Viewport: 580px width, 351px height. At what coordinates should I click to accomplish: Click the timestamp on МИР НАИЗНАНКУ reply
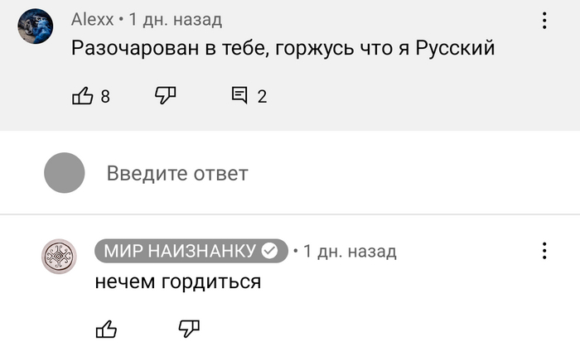pyautogui.click(x=350, y=251)
